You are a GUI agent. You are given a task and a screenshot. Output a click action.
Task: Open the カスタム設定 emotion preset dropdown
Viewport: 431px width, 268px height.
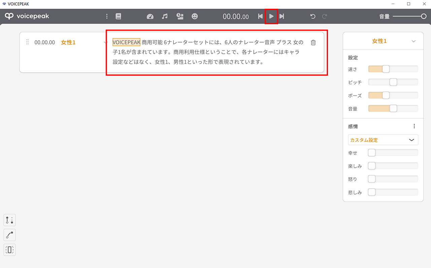(383, 140)
